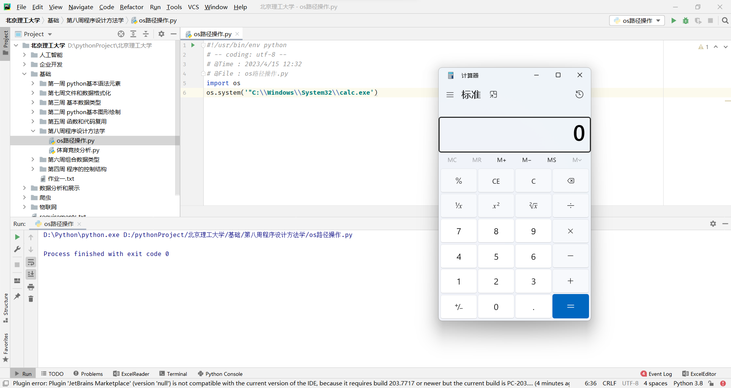Screen dimensions: 731x388
Task: Open the Problems tool tab
Action: pyautogui.click(x=88, y=374)
